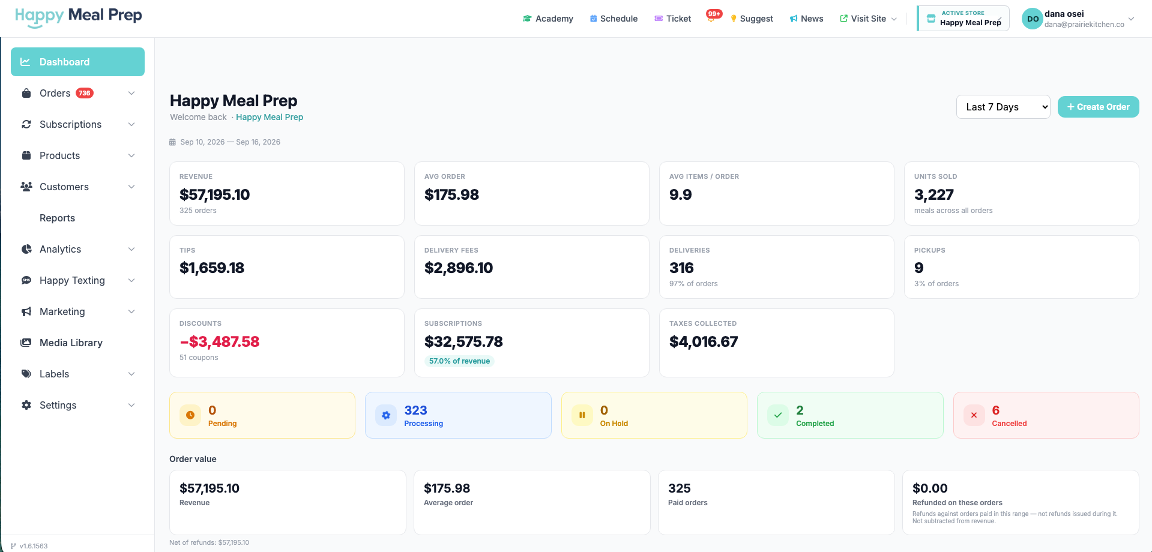
Task: Click the Create Order button
Action: [x=1098, y=107]
